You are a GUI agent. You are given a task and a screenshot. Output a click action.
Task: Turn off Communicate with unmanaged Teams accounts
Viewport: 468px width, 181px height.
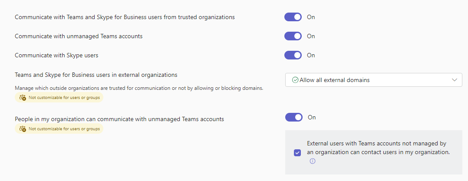click(293, 36)
